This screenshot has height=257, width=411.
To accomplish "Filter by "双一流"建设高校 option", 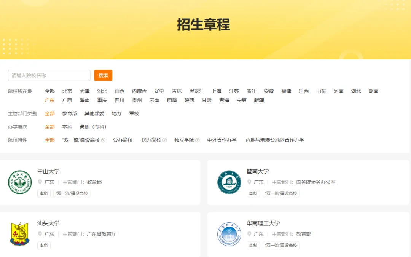I will (x=81, y=140).
